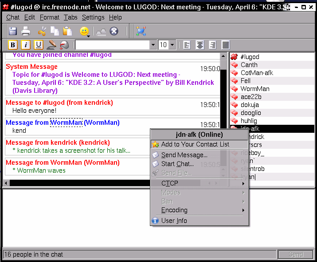The height and width of the screenshot is (262, 317).
Task: Click the User Info icon in context menu
Action: (155, 221)
